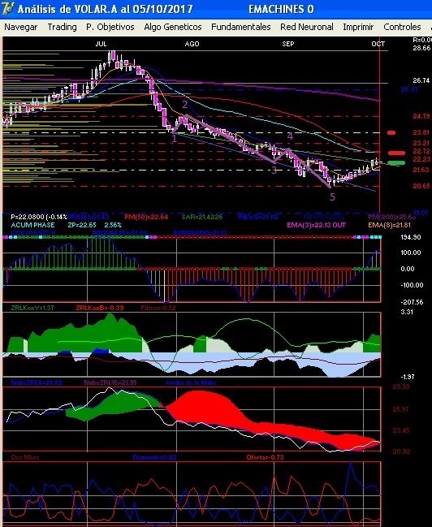Open the Algo Geneticos menu

click(173, 27)
